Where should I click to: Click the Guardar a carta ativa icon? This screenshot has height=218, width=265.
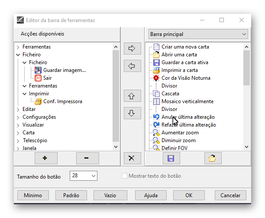156,62
